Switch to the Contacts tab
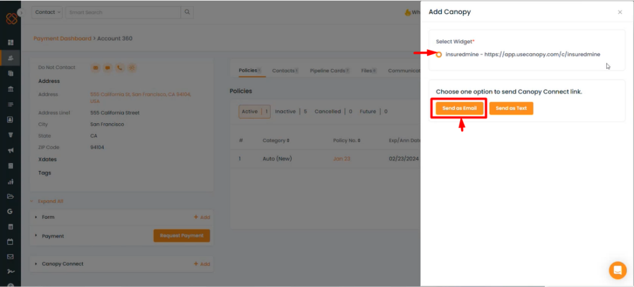 pos(285,70)
